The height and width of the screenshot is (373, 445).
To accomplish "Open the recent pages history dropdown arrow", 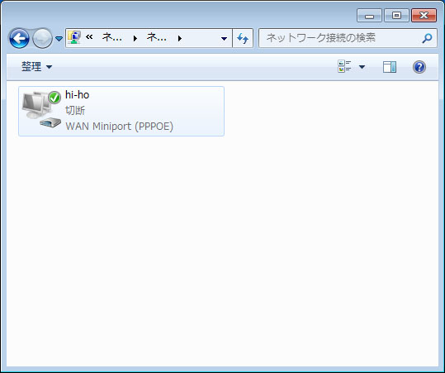I will tap(59, 38).
